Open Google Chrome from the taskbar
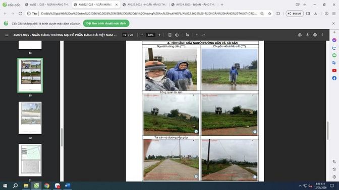 47,185
